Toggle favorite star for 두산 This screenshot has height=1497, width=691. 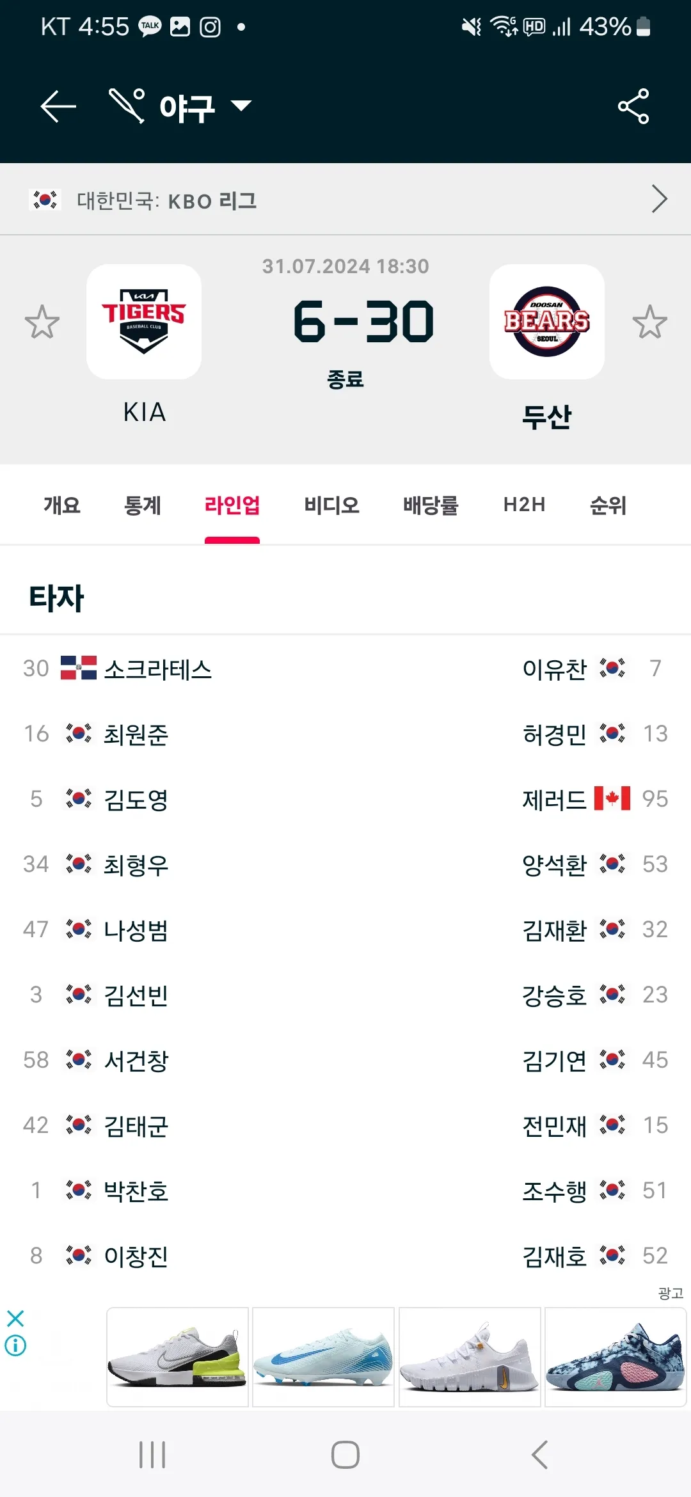click(650, 322)
